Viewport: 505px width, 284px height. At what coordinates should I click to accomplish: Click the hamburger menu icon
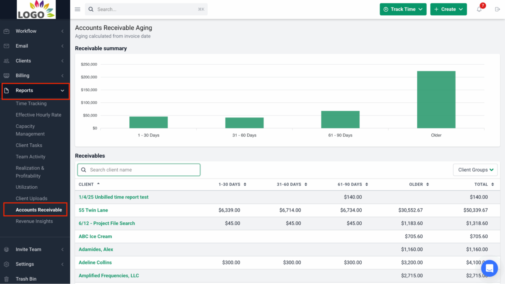click(x=77, y=9)
